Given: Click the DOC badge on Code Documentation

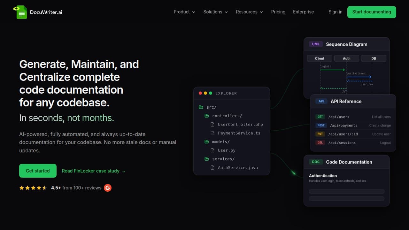Looking at the screenshot, I should pos(316,162).
